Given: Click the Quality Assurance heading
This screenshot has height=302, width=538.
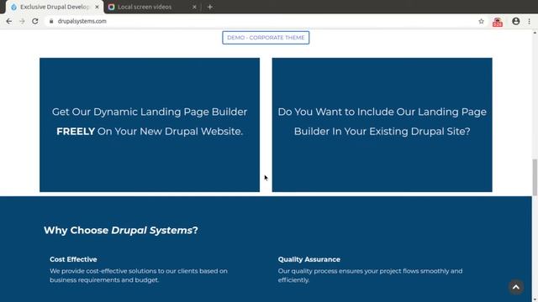Looking at the screenshot, I should (309, 259).
